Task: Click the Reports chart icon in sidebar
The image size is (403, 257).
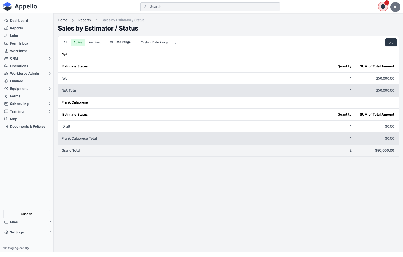Action: pyautogui.click(x=6, y=28)
